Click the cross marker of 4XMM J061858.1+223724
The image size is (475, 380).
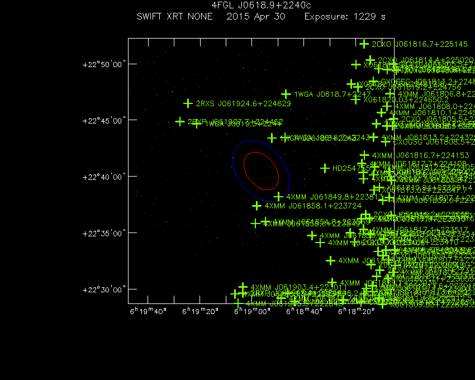257,206
